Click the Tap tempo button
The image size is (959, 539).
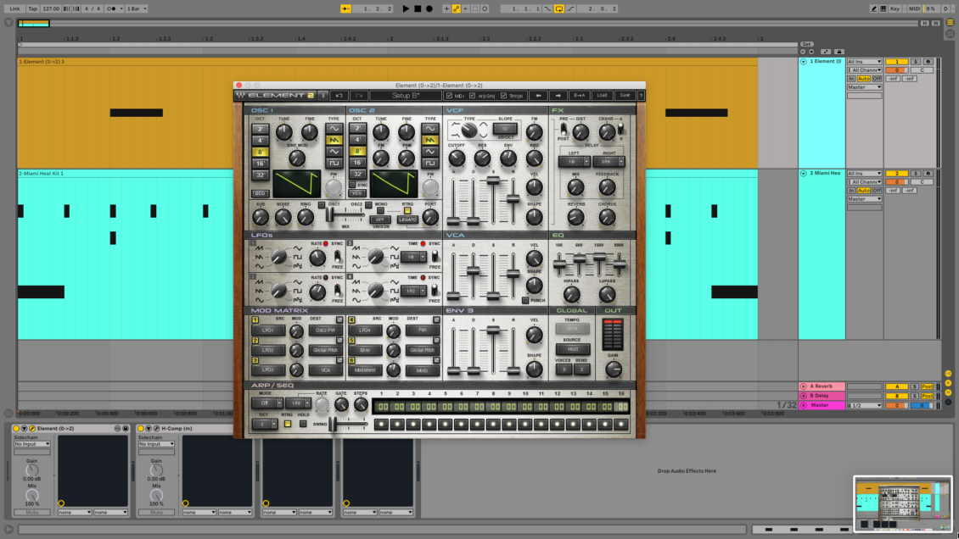click(x=32, y=8)
